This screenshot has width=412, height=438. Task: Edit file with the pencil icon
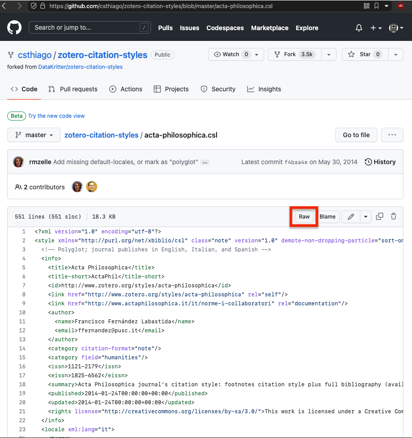pyautogui.click(x=351, y=216)
